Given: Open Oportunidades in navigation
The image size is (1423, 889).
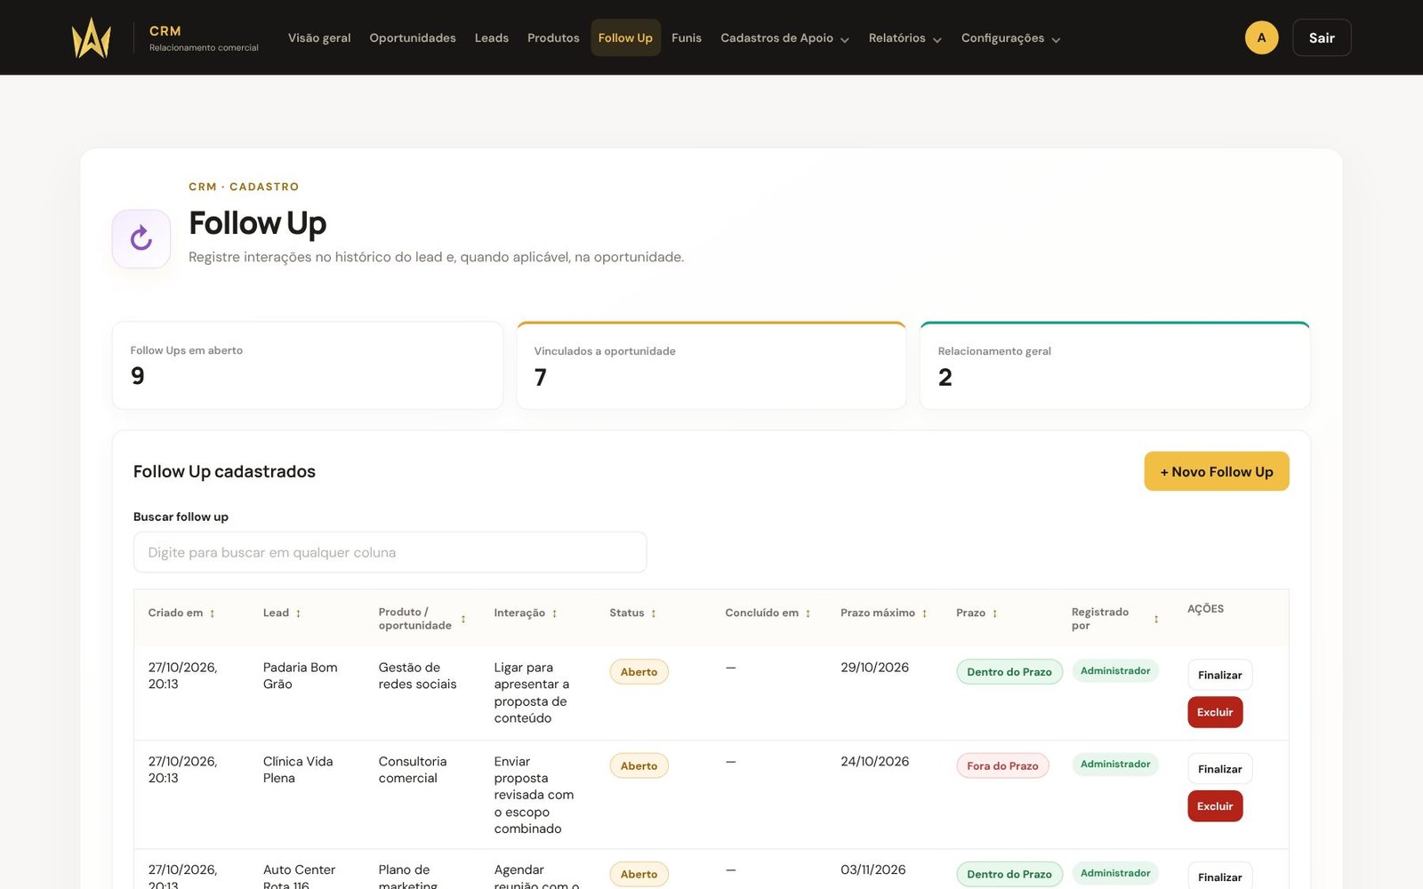Looking at the screenshot, I should [x=413, y=38].
